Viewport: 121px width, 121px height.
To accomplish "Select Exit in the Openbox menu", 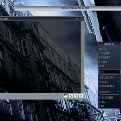I will point(109,106).
